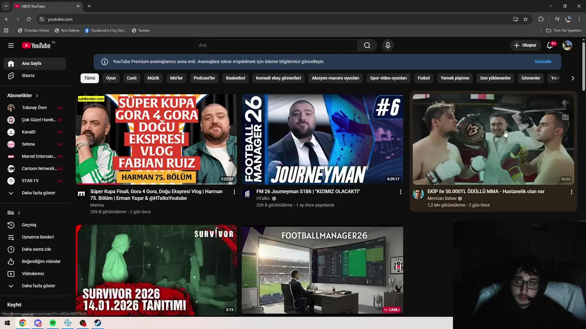Viewport: 586px width, 329px height.
Task: Open Chrome media controls icon
Action: point(557,19)
